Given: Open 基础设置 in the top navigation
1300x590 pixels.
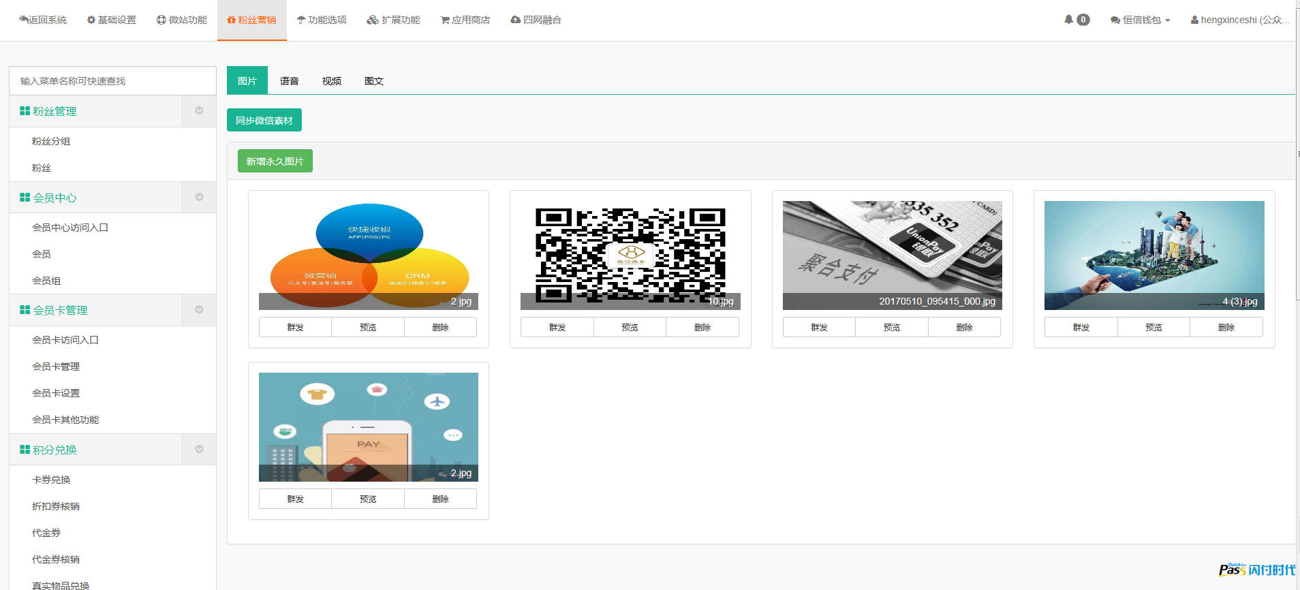Looking at the screenshot, I should point(112,20).
